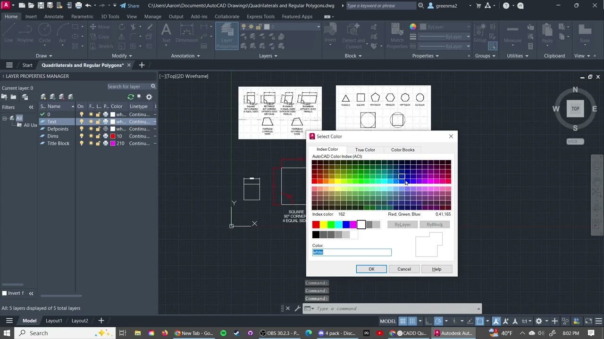
Task: Switch to the Color Books tab
Action: pyautogui.click(x=403, y=150)
